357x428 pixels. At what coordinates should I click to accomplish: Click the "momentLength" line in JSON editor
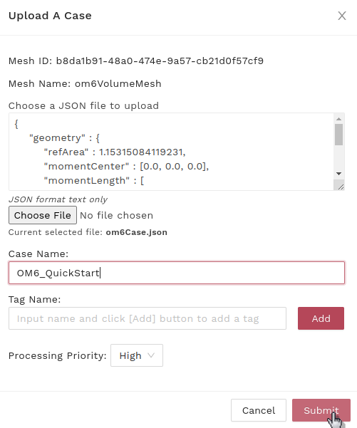tap(94, 180)
